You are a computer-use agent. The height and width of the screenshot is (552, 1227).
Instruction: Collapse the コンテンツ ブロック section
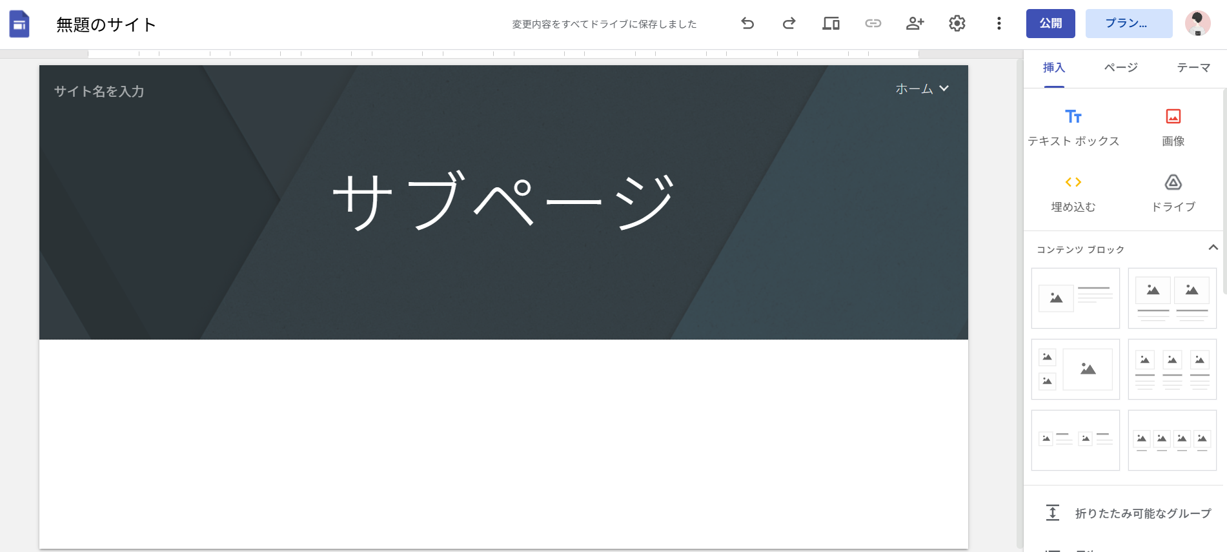[x=1213, y=248]
